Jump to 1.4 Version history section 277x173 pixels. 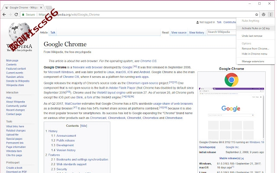coord(63,150)
